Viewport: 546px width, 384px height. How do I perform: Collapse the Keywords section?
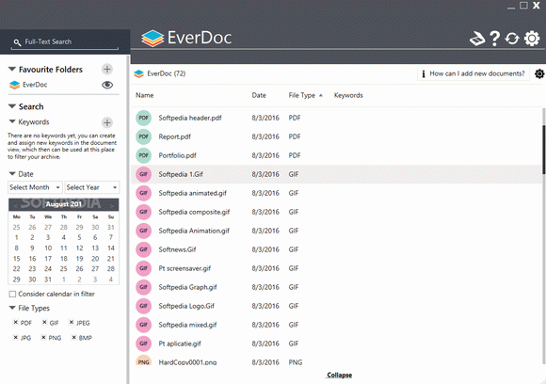[12, 121]
